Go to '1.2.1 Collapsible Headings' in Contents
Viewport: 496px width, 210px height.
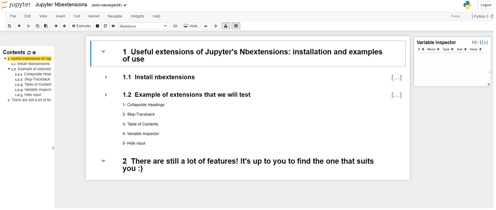point(33,74)
